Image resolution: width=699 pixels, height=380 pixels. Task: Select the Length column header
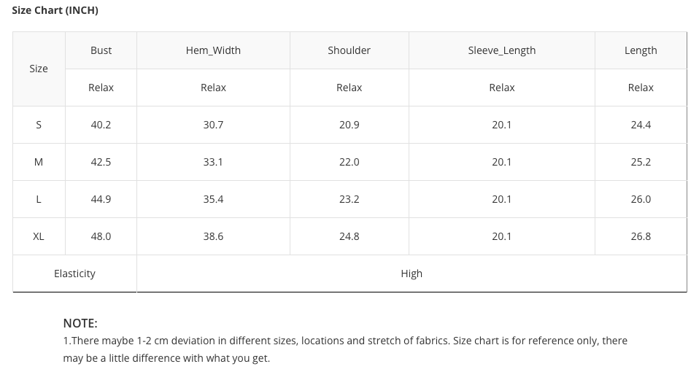click(x=641, y=50)
